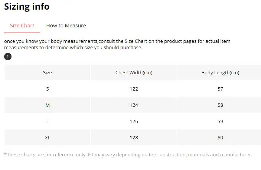Click body length value 60
This screenshot has height=170, width=261.
(220, 137)
